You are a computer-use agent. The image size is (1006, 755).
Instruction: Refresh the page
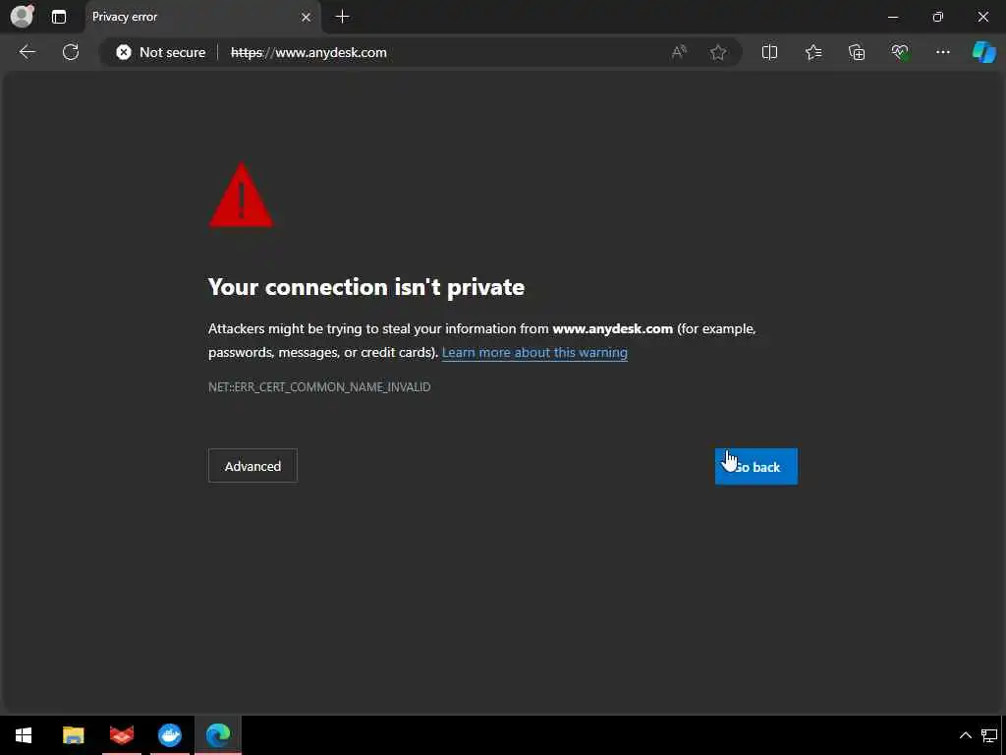71,52
